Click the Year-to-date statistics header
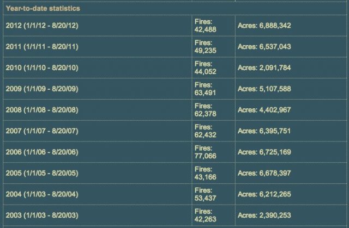 43,9
